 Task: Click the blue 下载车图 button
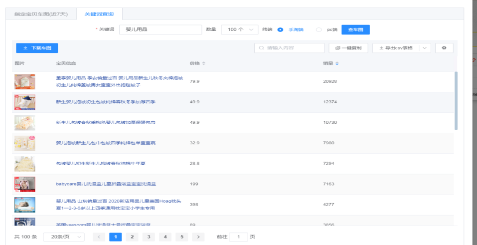point(37,48)
